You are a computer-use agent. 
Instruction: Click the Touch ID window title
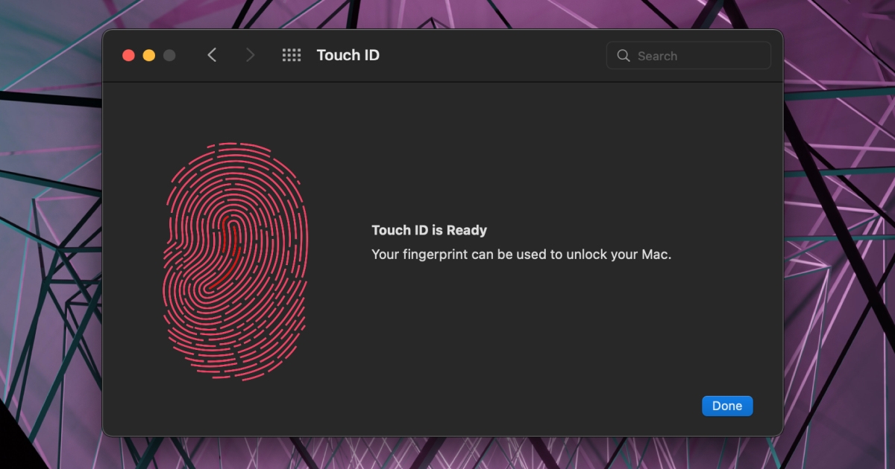(348, 55)
